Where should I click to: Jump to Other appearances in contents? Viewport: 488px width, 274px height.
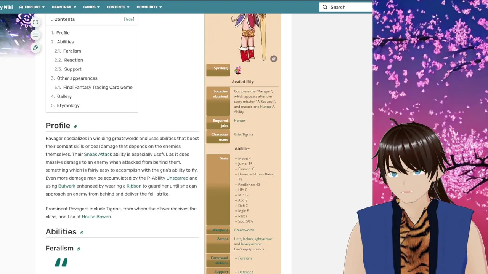point(77,78)
